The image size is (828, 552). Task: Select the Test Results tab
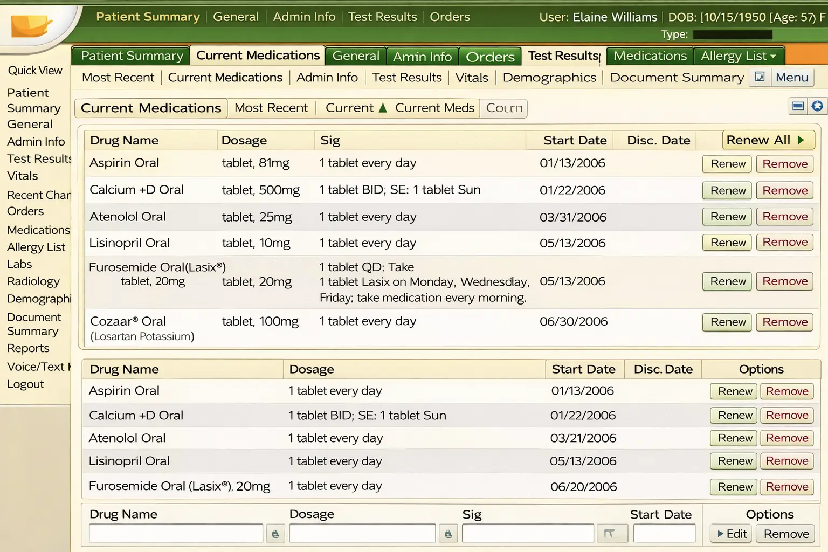[563, 55]
